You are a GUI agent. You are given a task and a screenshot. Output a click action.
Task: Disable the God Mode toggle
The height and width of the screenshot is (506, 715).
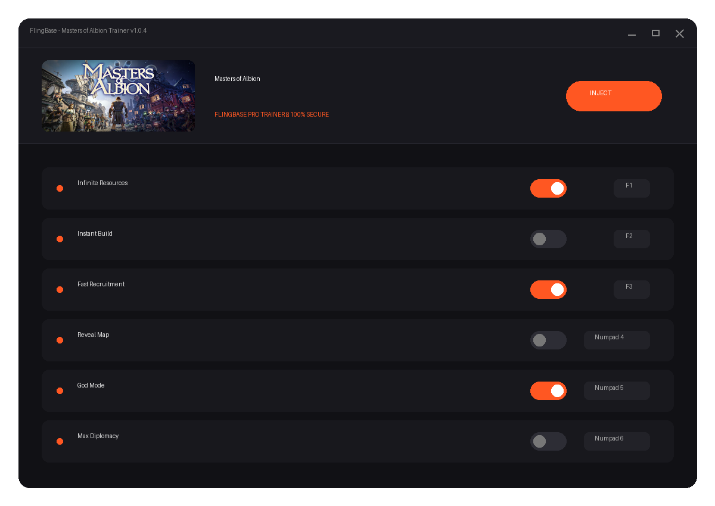point(548,391)
